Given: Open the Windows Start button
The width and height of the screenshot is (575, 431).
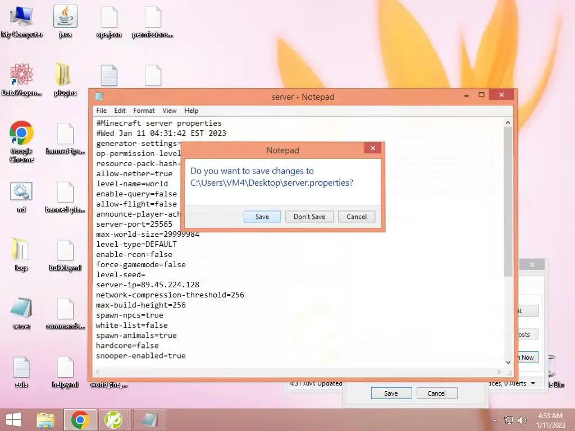Looking at the screenshot, I should (x=13, y=420).
